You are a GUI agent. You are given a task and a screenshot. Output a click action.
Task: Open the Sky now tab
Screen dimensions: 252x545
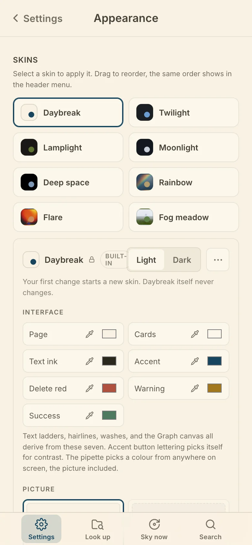point(154,529)
